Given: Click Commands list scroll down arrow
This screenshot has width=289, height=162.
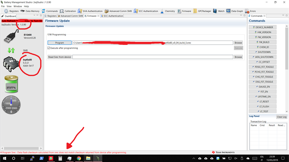Looking at the screenshot, I should [287, 111].
